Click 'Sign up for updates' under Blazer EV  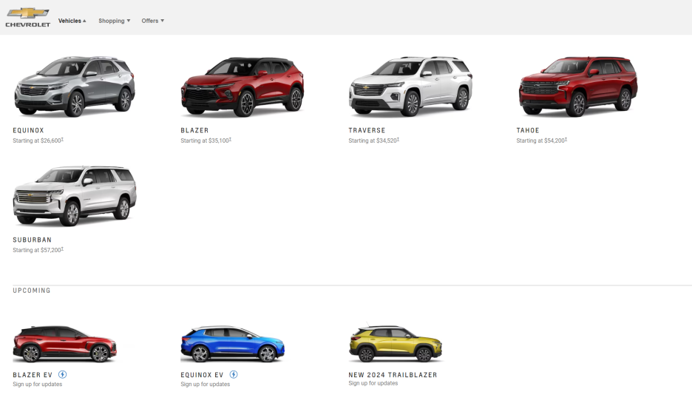(x=38, y=385)
